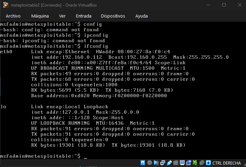This screenshot has height=167, width=246.
Task: Click the recording status indicator icon
Action: (x=189, y=163)
